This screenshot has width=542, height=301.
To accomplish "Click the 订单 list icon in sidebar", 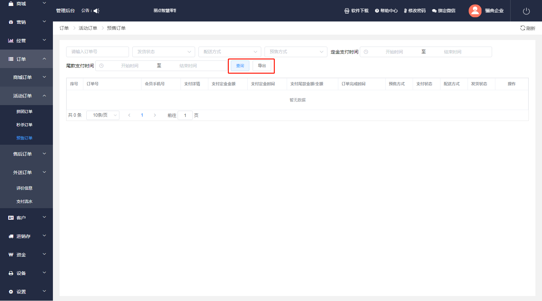I will [11, 59].
